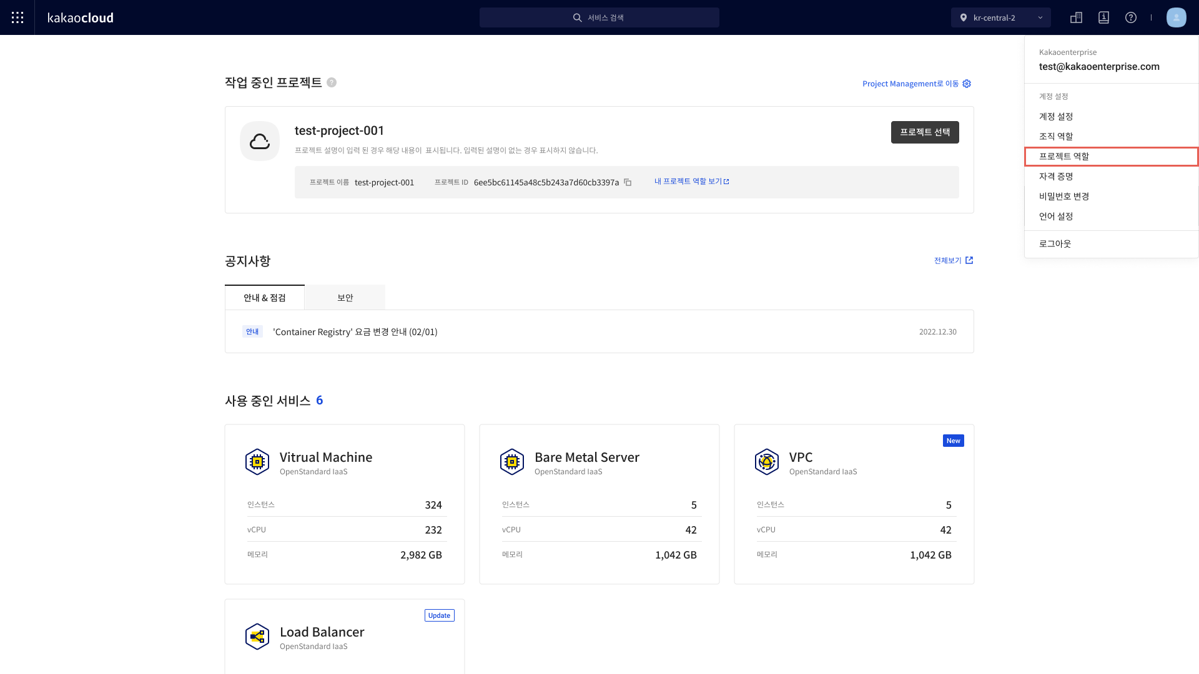Open 'Container Registry' 요금 변경 안내 notice
The image size is (1199, 674).
pos(355,332)
